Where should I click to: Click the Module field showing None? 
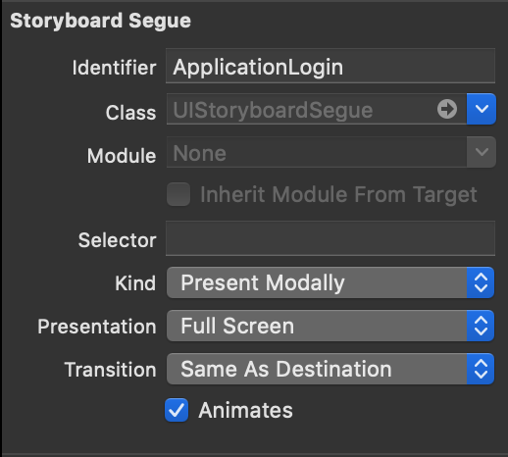point(317,152)
